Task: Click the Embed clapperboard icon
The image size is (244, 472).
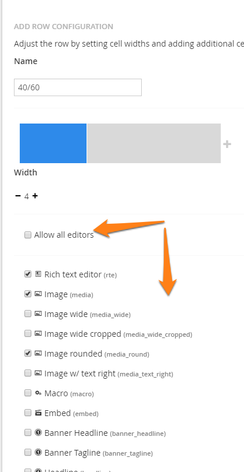Action: click(x=38, y=413)
